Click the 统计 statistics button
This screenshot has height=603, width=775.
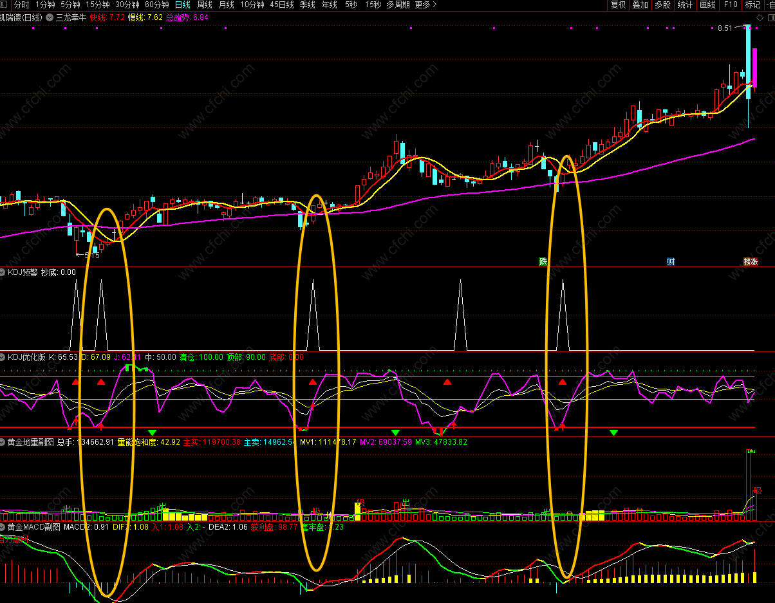[685, 5]
